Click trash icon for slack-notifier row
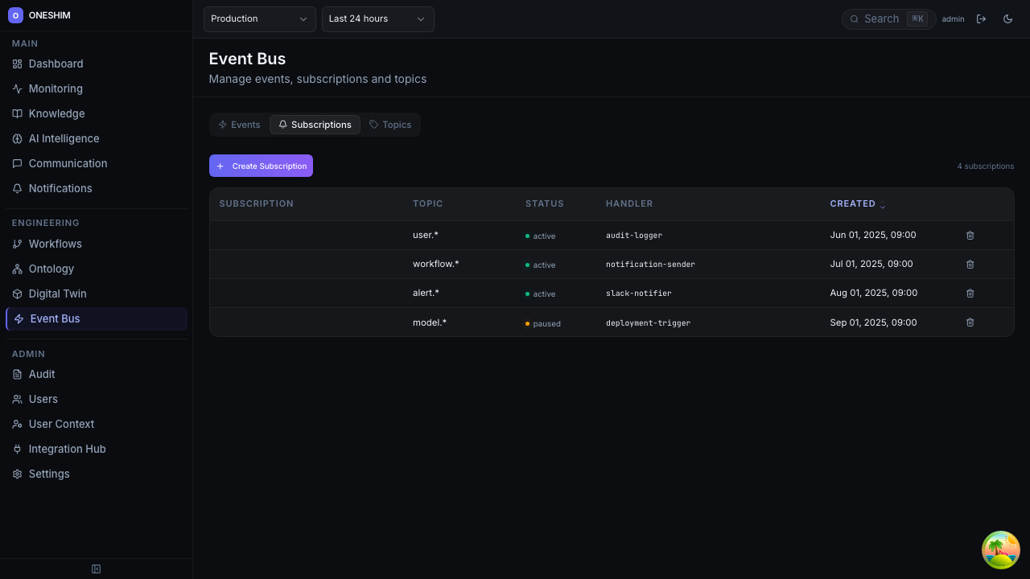1030x579 pixels. click(970, 294)
